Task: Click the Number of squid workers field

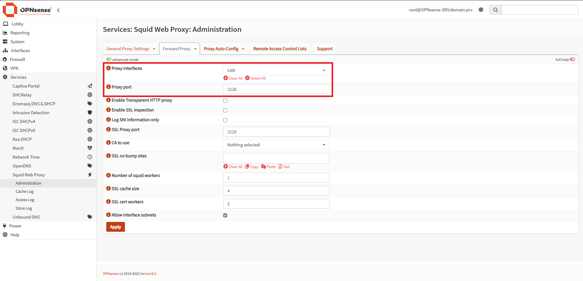Action: tap(276, 178)
